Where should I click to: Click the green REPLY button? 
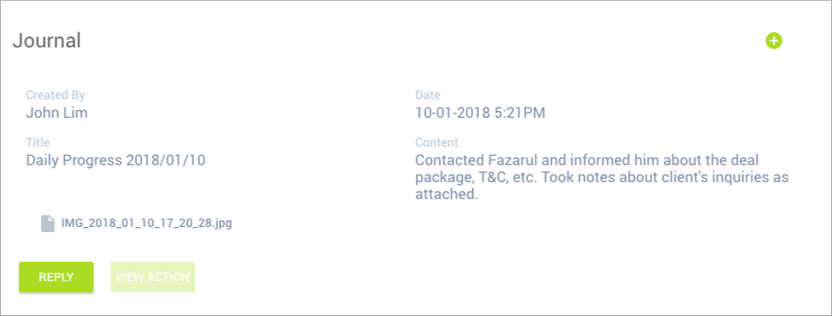coord(56,277)
